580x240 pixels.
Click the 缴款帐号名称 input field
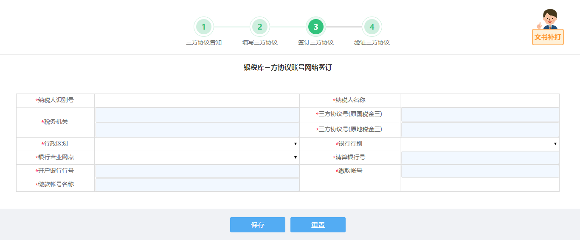(197, 185)
